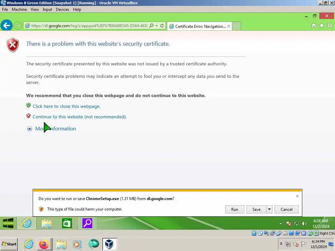Open the VirtualBox Devices menu

coord(62,9)
